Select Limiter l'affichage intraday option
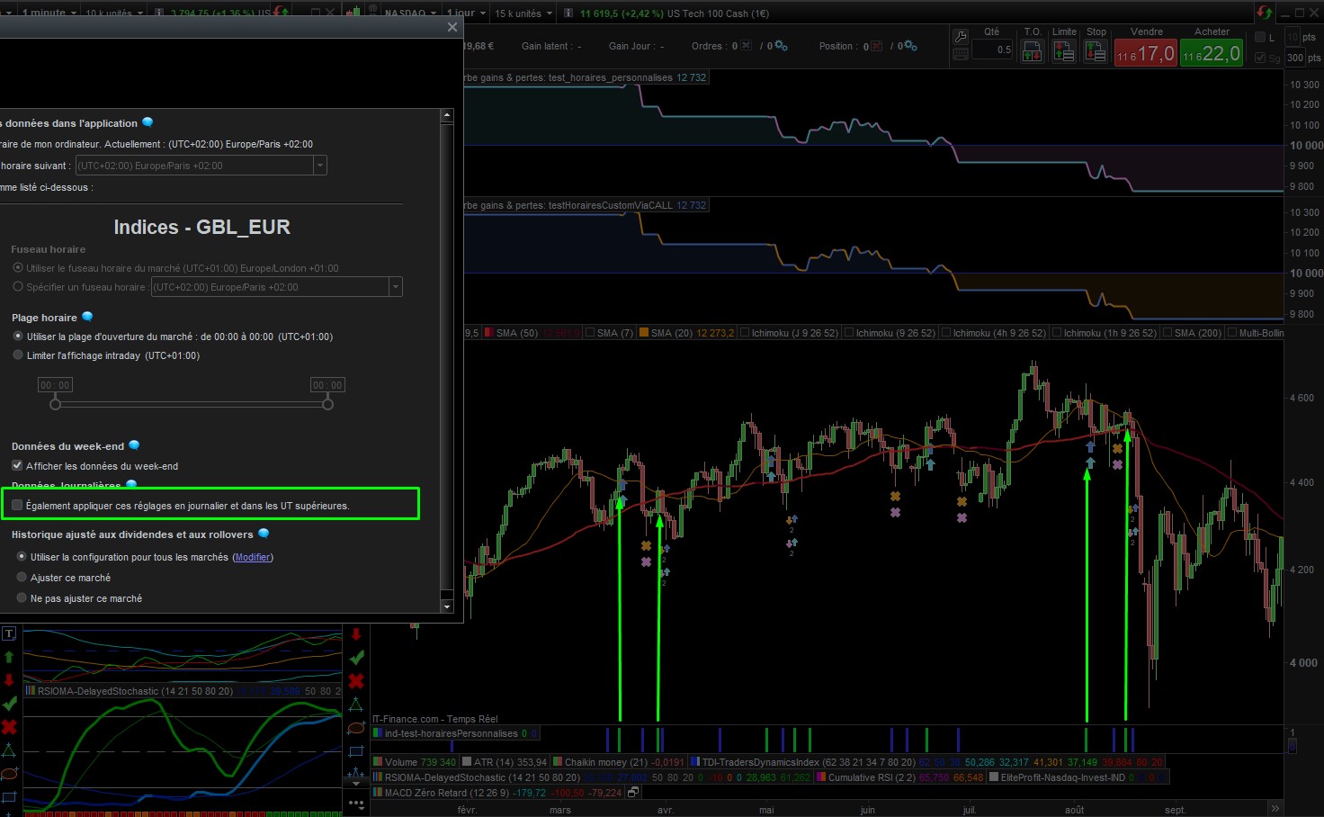 (x=18, y=355)
